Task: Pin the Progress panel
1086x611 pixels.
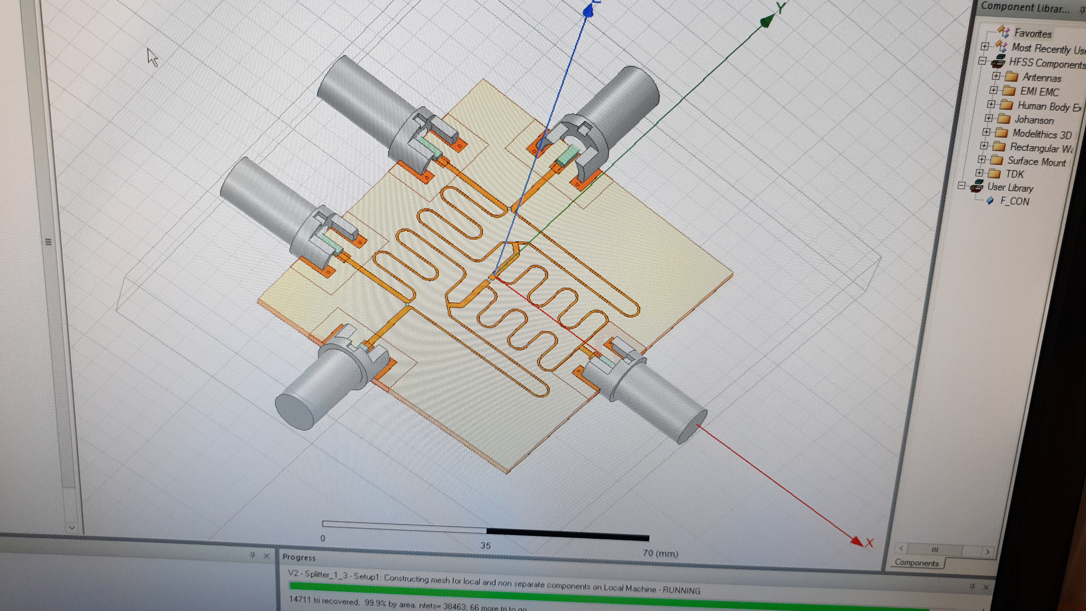Action: 973,586
